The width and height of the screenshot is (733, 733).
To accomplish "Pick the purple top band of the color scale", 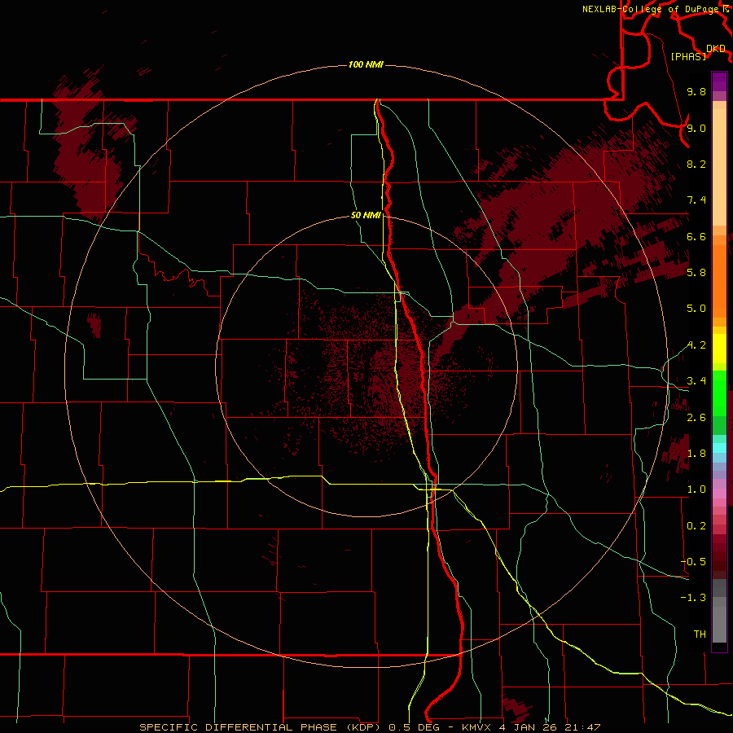I will pos(719,81).
